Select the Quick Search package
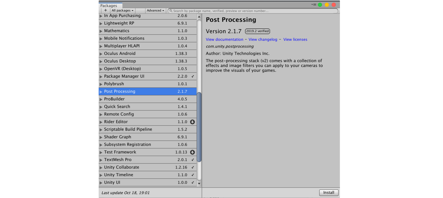Viewport: 443px width, 198px height. click(148, 107)
